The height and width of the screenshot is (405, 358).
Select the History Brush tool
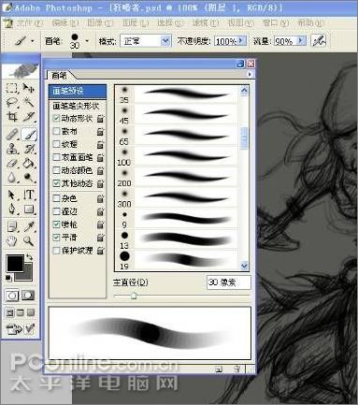[x=29, y=149]
